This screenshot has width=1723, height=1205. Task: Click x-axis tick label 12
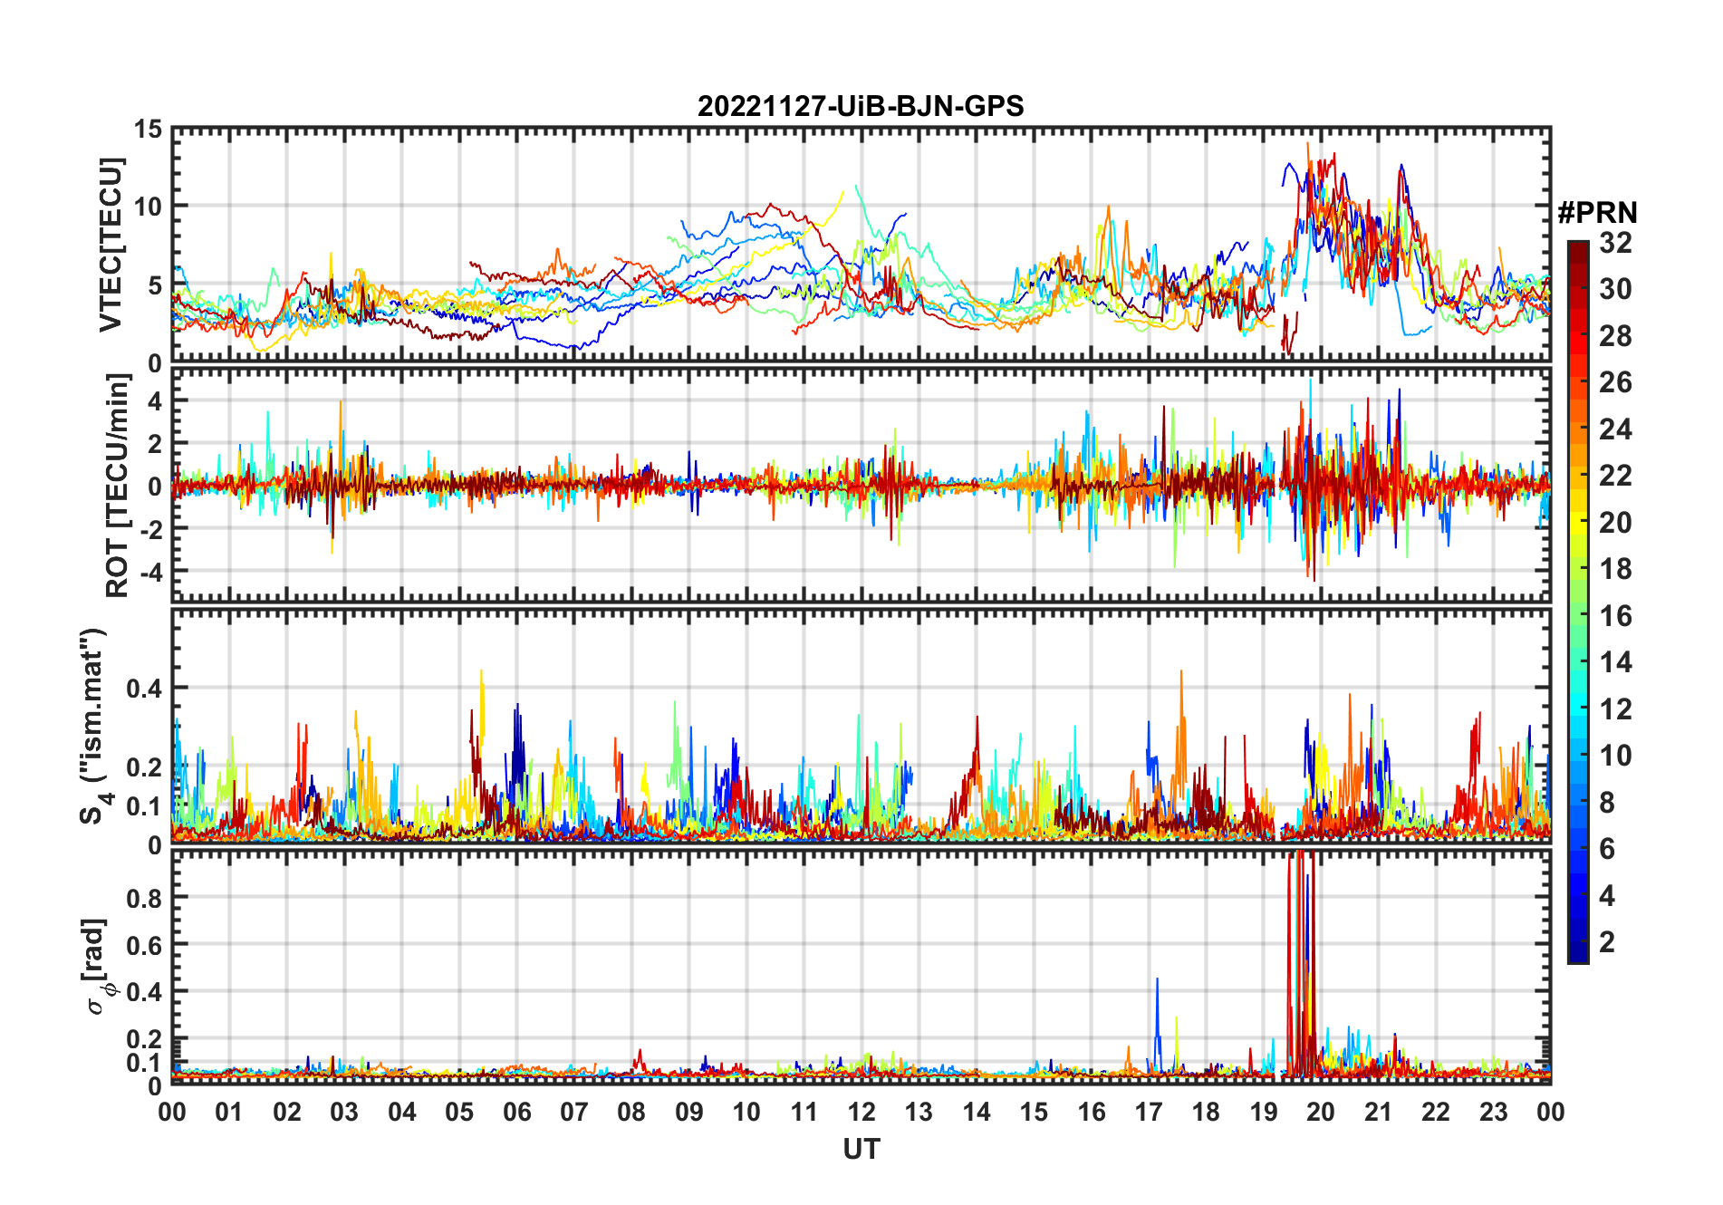pos(861,1112)
